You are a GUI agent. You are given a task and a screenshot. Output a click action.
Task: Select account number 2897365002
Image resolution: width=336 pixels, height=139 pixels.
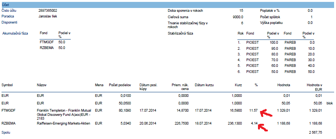click(48, 11)
